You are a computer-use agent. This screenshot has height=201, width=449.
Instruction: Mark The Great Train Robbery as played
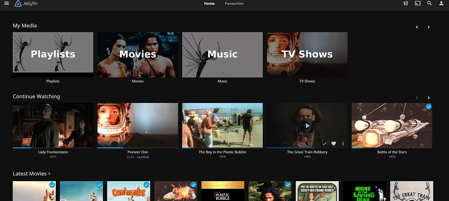[324, 144]
